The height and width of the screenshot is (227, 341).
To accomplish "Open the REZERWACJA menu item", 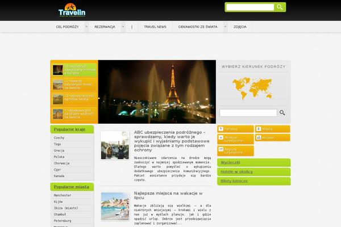I will 105,27.
